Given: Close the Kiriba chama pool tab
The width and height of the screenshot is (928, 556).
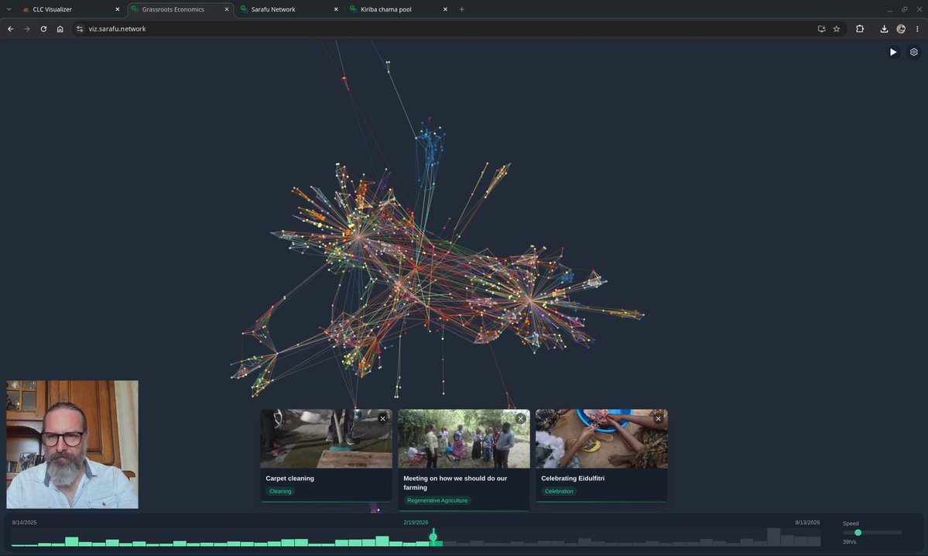Looking at the screenshot, I should click(x=445, y=9).
